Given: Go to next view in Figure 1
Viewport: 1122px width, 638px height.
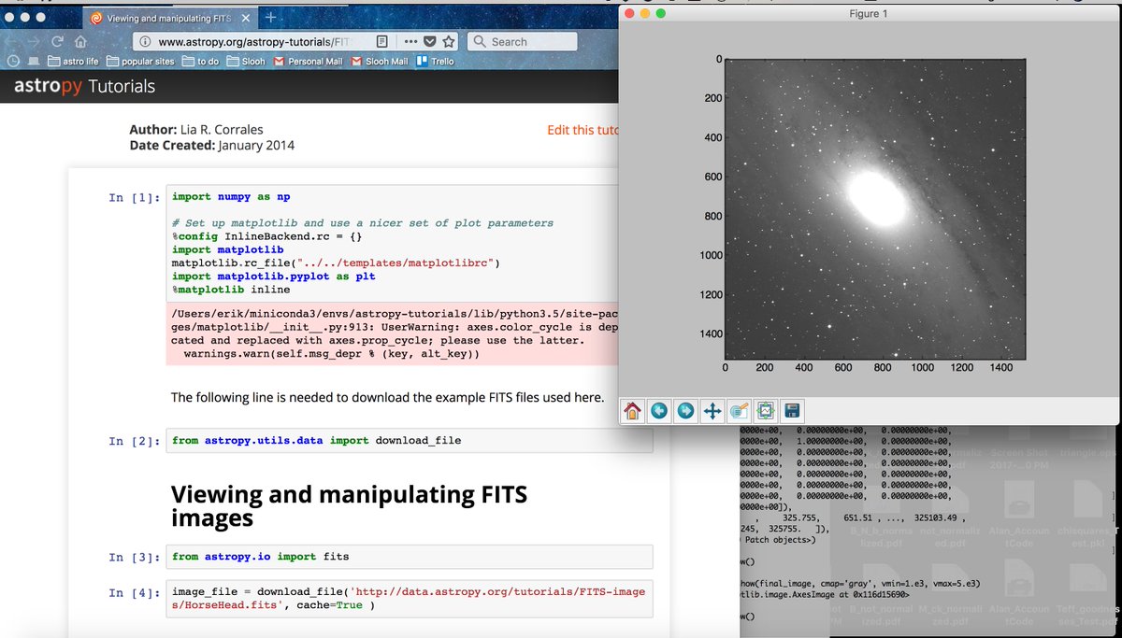Looking at the screenshot, I should pos(685,411).
